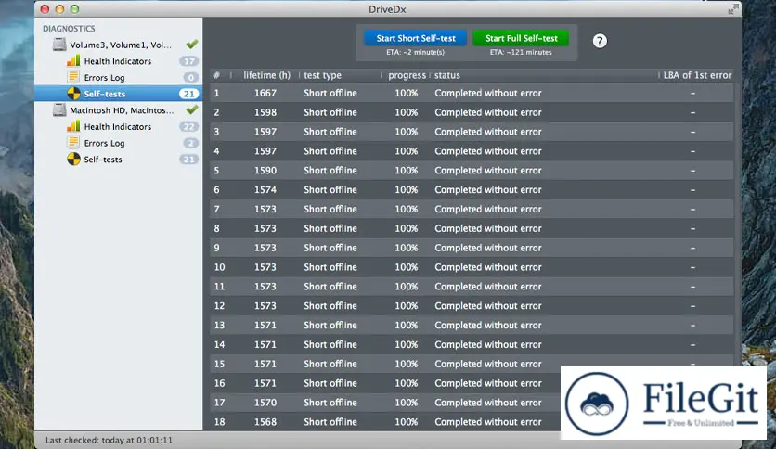Click 'ETA: ~121 minutes' label
The height and width of the screenshot is (449, 776).
coord(521,52)
